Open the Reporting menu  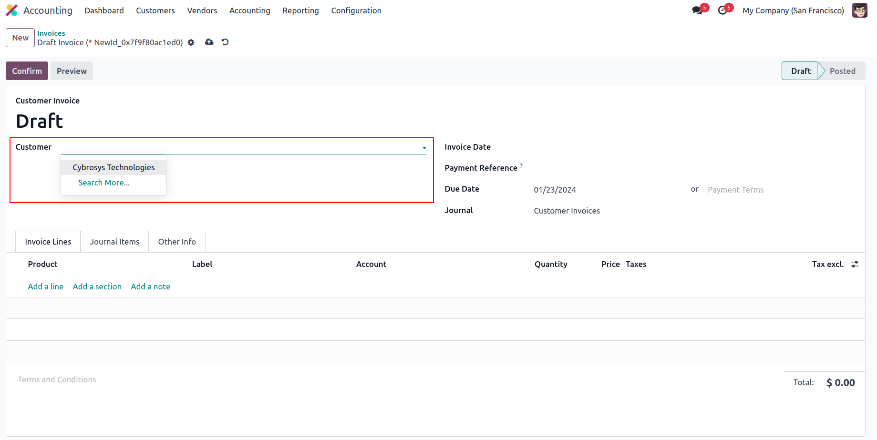tap(300, 10)
